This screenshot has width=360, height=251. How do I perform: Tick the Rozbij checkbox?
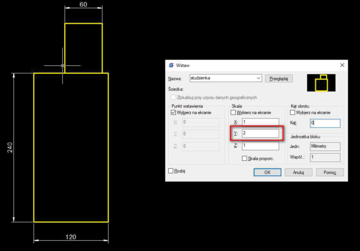click(x=171, y=171)
